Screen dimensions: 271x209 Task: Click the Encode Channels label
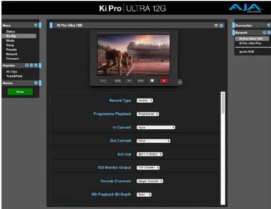(116, 181)
